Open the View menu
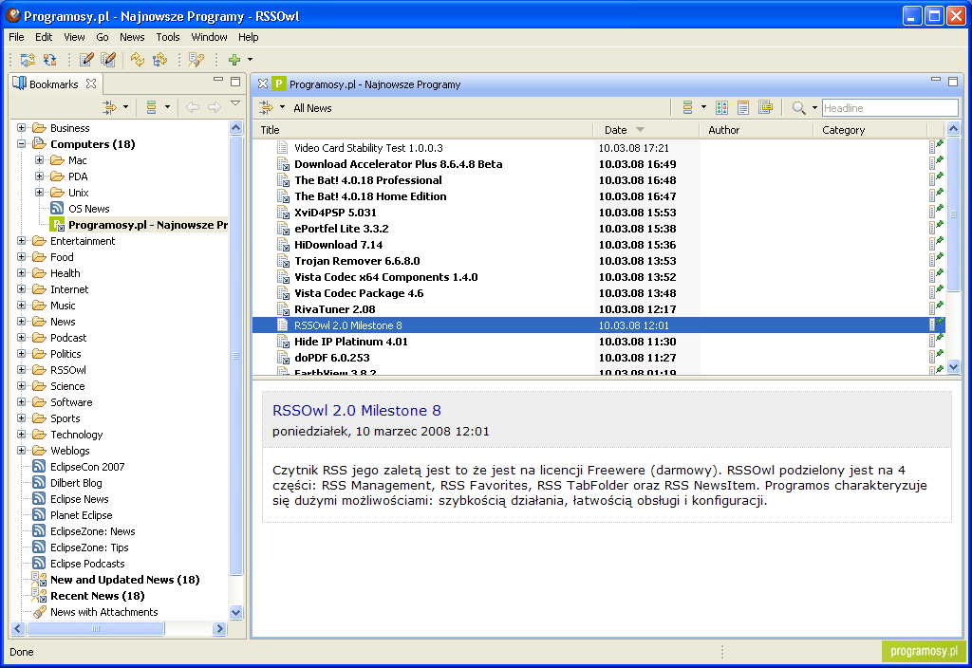Viewport: 972px width, 668px height. pyautogui.click(x=74, y=37)
